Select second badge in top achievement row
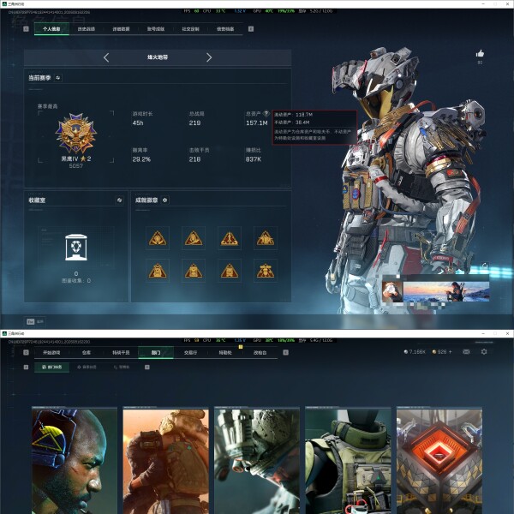 [194, 238]
